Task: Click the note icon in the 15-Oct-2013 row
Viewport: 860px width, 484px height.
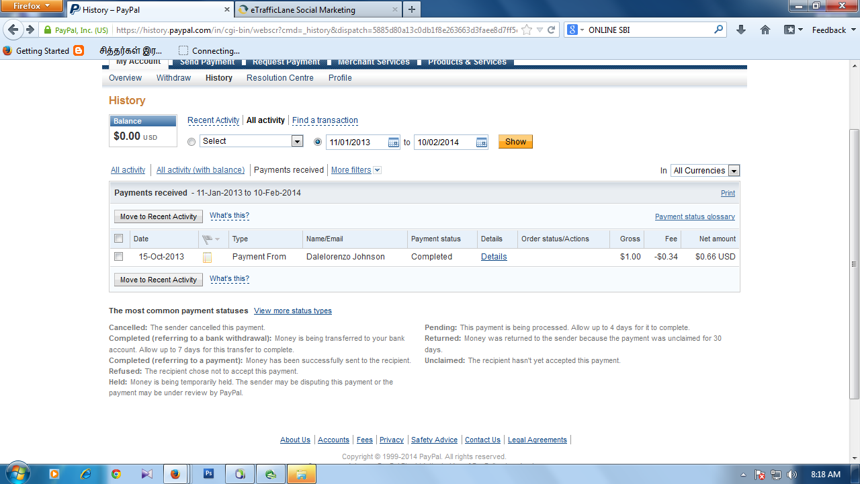Action: [208, 257]
